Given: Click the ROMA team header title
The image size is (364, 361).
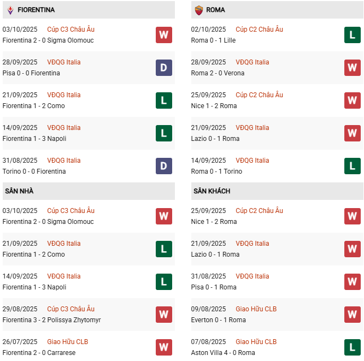Looking at the screenshot, I should [216, 10].
